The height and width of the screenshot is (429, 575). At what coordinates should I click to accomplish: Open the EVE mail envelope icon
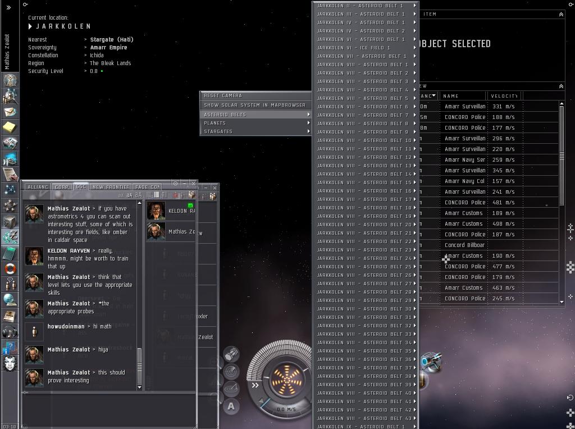pos(10,112)
